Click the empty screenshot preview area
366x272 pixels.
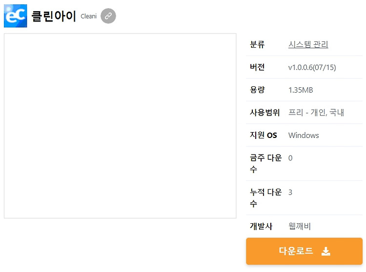(x=120, y=126)
